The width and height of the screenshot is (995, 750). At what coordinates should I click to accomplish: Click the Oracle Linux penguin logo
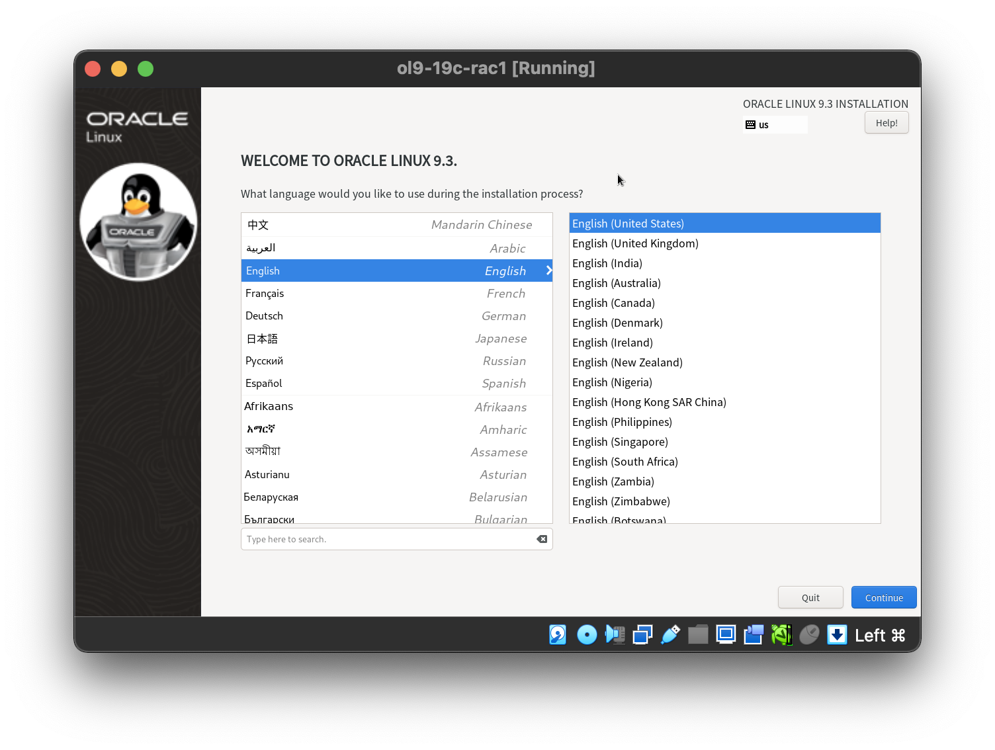pos(138,222)
